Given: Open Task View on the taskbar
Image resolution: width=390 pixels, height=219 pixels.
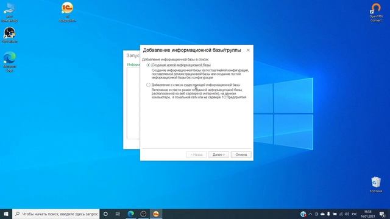Looking at the screenshot, I should 118,214.
